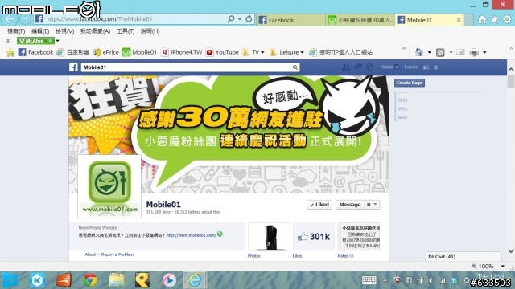
Task: Click the Add to favorites bar star icon
Action: tap(10, 52)
